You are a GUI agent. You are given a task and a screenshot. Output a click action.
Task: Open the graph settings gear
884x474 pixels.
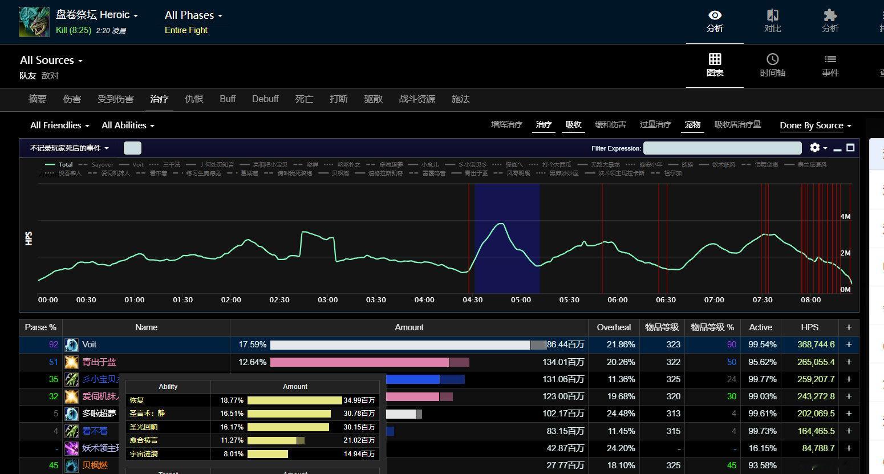pyautogui.click(x=815, y=148)
